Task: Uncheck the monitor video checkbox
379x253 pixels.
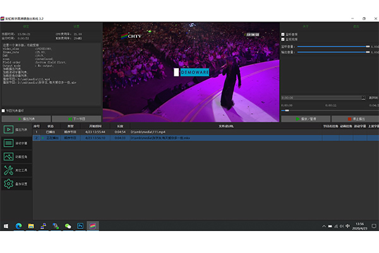Action: pyautogui.click(x=283, y=39)
